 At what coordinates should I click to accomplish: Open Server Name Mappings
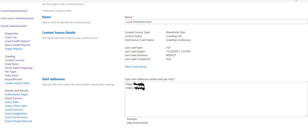(19, 68)
